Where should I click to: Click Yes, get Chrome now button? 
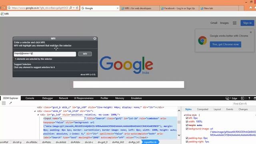[x=226, y=44]
